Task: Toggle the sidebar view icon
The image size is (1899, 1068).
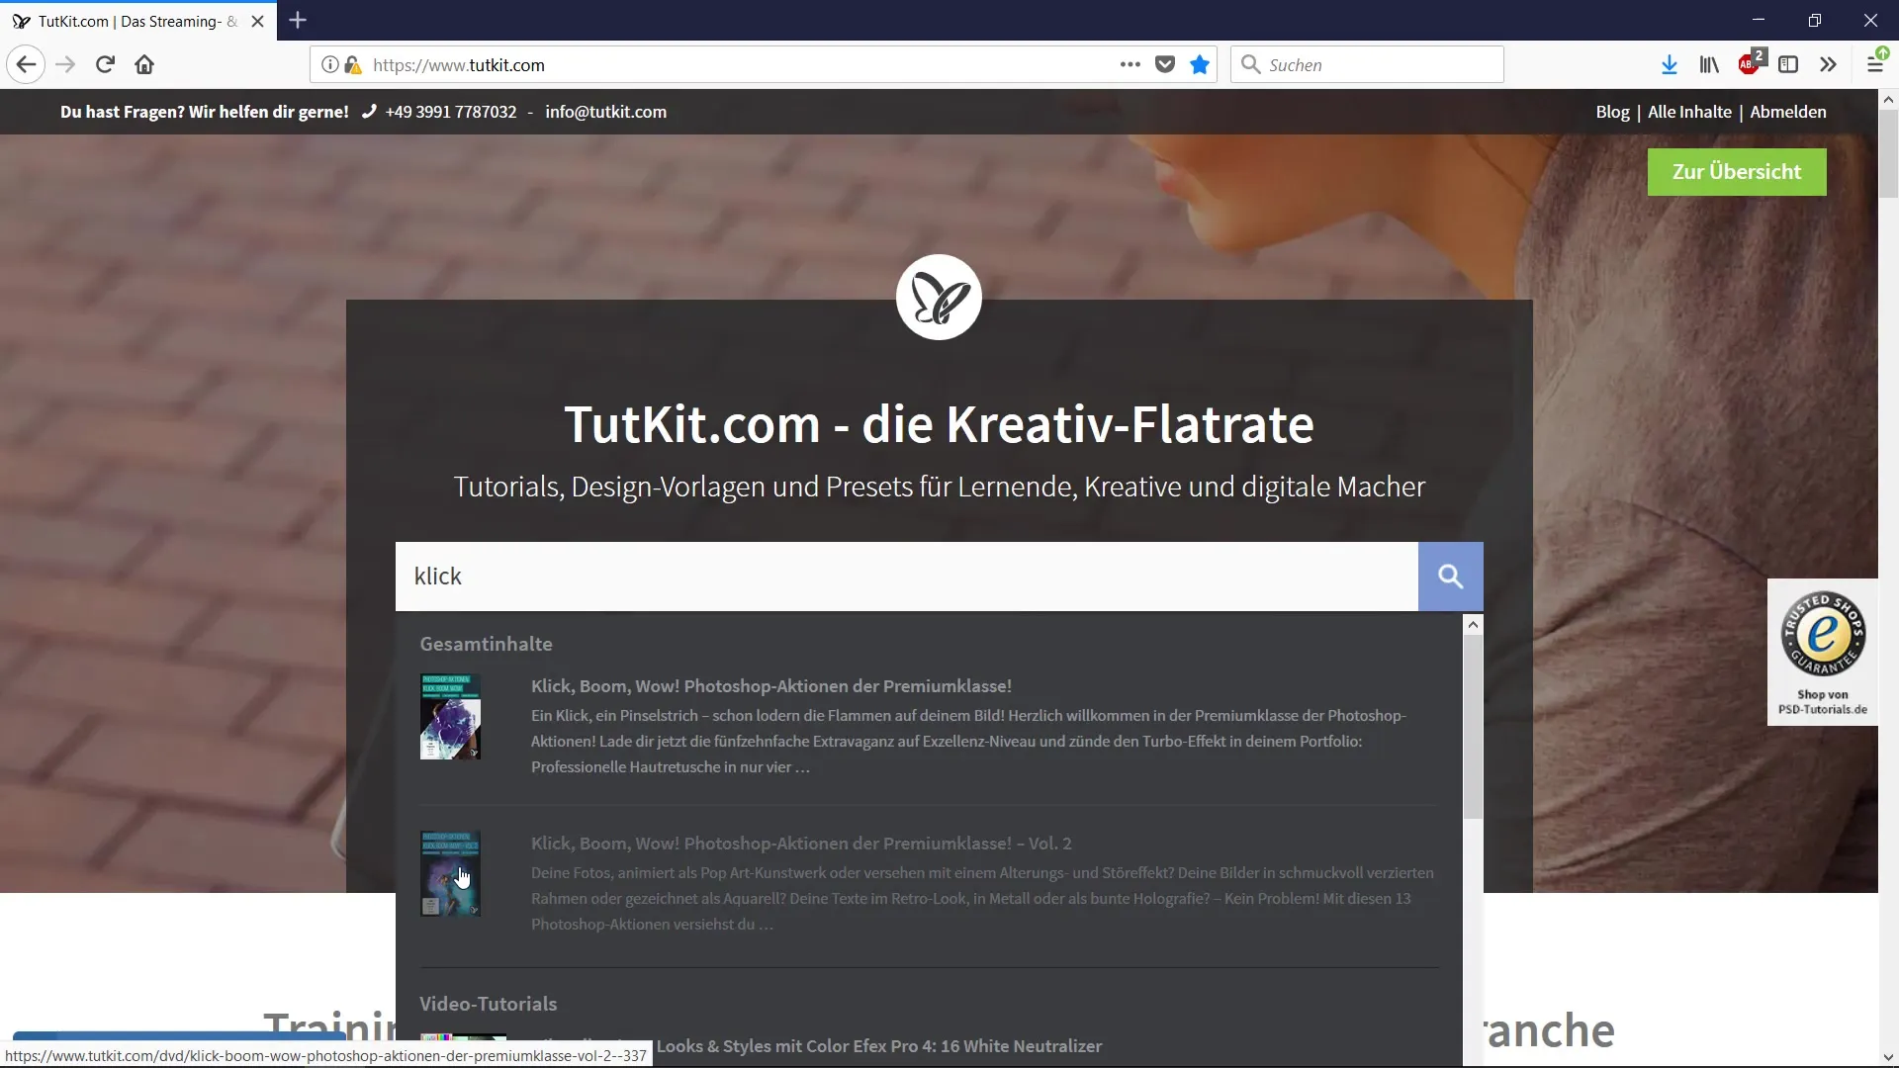Action: point(1788,65)
